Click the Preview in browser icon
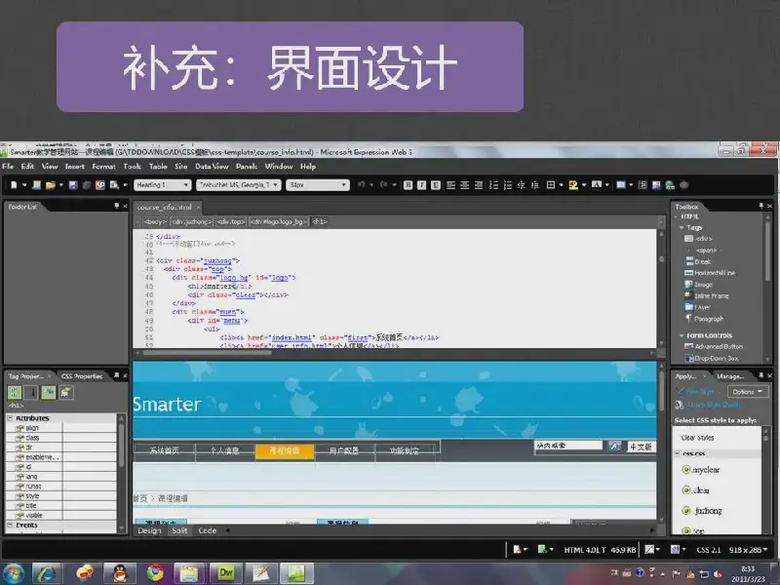Image resolution: width=780 pixels, height=585 pixels. coord(114,185)
